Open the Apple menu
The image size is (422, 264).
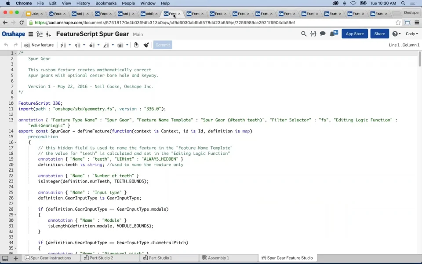tap(8, 3)
